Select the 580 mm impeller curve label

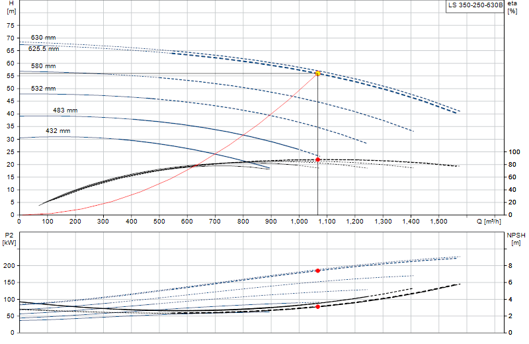(x=43, y=66)
